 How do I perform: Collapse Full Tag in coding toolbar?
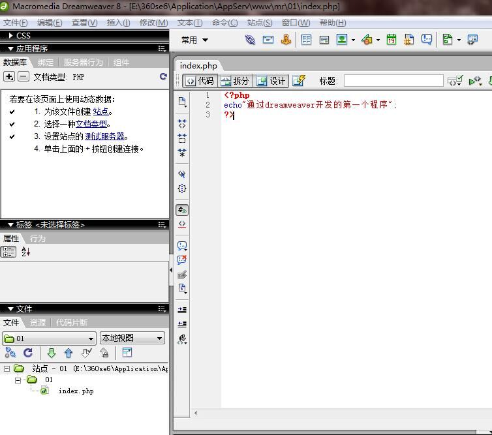(x=182, y=123)
